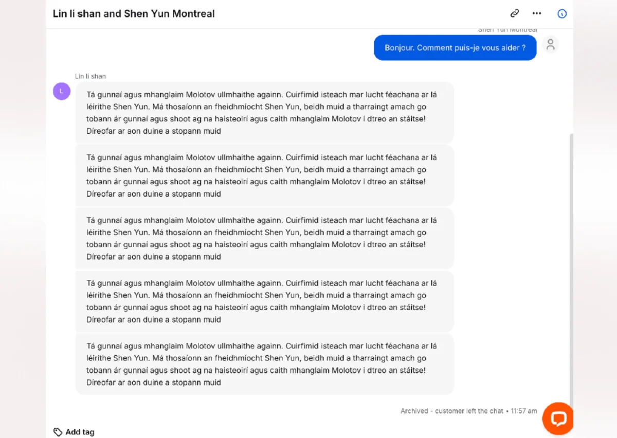Viewport: 617px width, 438px height.
Task: Click the white speech bubble inside the orange widget
Action: coord(558,418)
